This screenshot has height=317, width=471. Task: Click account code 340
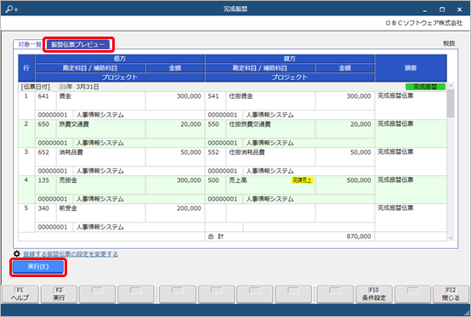pyautogui.click(x=43, y=208)
